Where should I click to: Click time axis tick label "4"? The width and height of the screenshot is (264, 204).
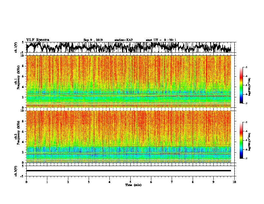[x=109, y=182]
